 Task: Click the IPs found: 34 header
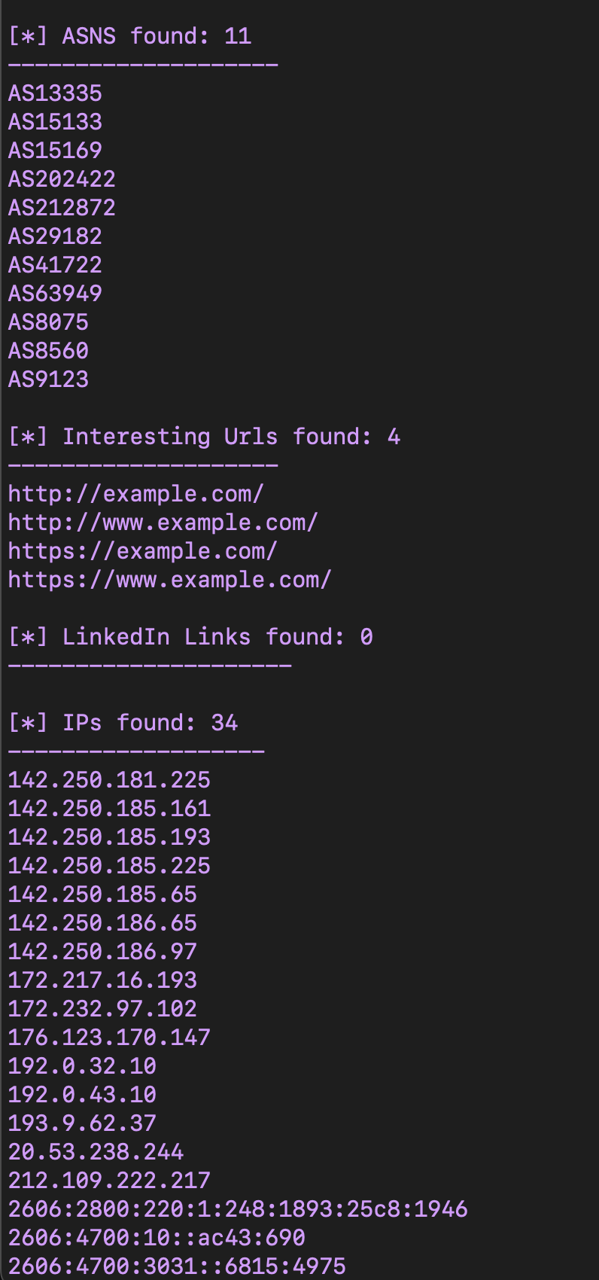123,723
